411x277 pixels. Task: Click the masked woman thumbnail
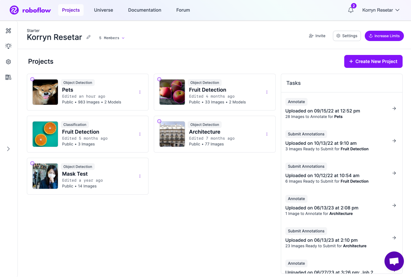coord(45,176)
